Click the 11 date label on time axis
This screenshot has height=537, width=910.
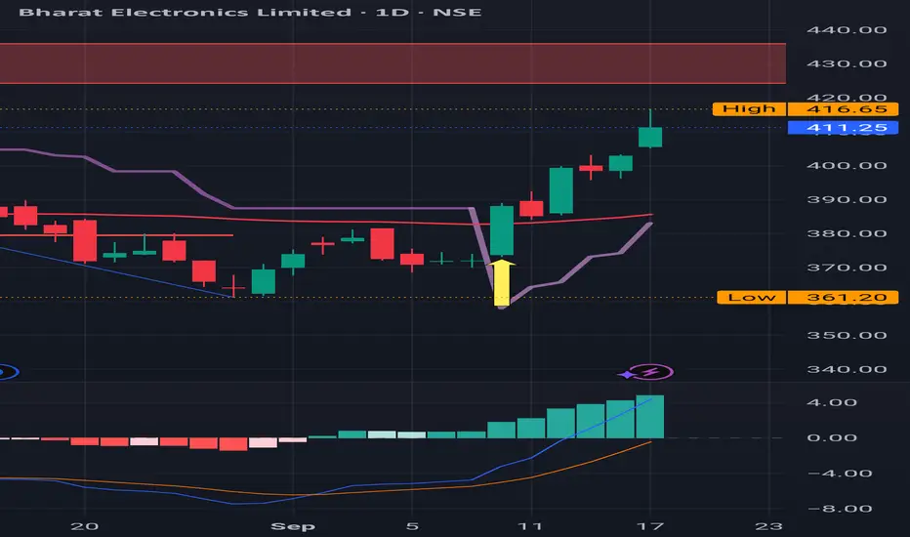[530, 526]
